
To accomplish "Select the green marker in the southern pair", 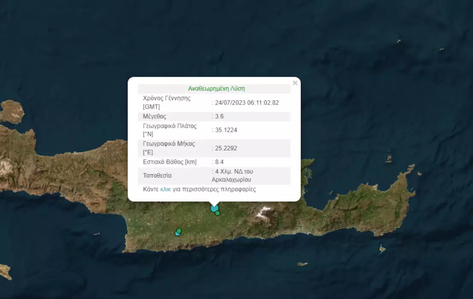I will click(179, 231).
